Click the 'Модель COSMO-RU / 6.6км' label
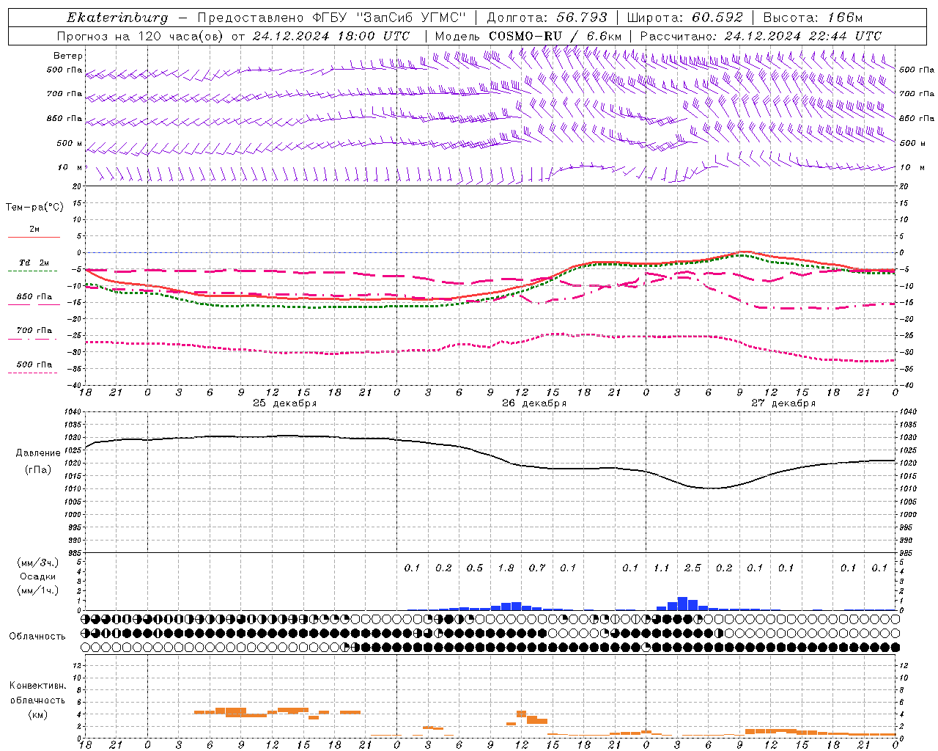 click(x=528, y=36)
